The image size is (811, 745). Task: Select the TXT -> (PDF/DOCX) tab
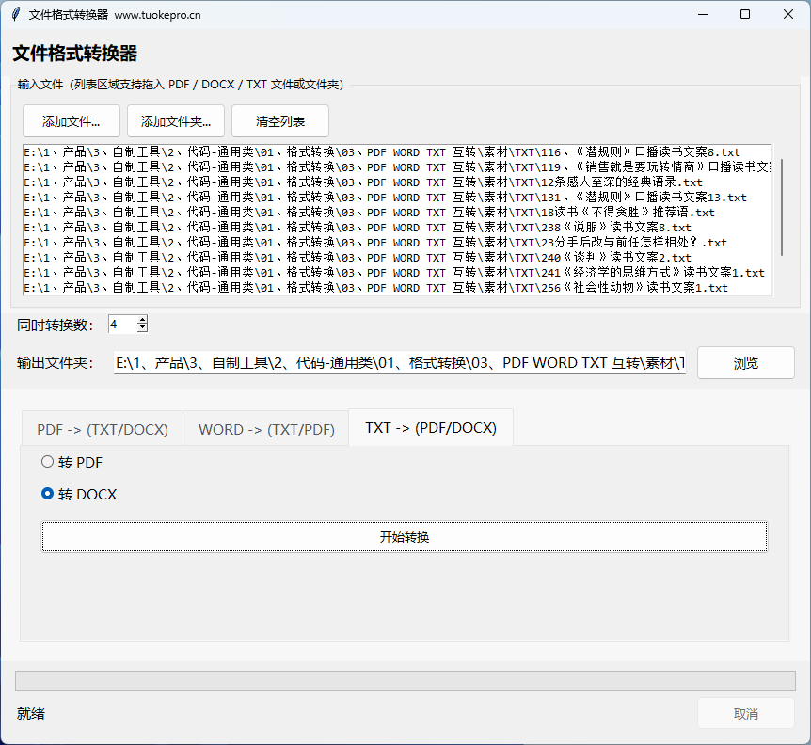click(430, 428)
